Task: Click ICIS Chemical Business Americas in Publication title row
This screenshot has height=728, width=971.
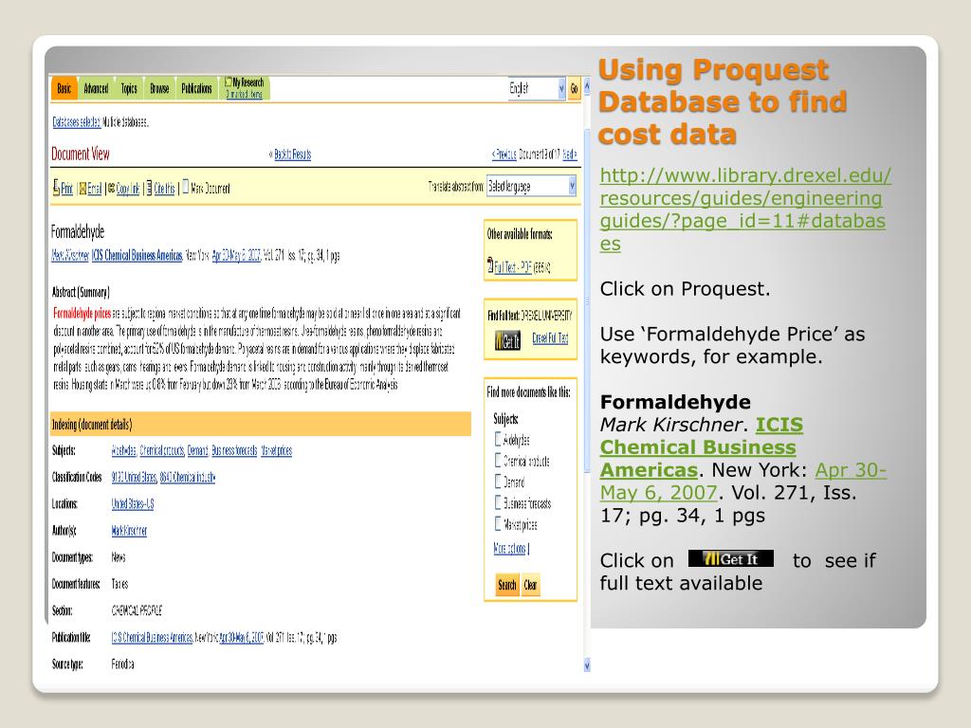Action: 152,637
